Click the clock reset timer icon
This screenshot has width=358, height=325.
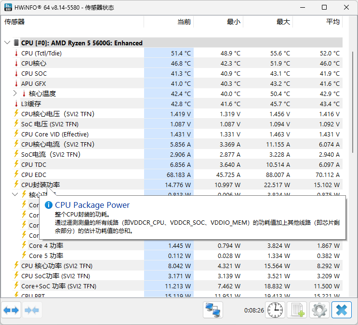(276, 310)
